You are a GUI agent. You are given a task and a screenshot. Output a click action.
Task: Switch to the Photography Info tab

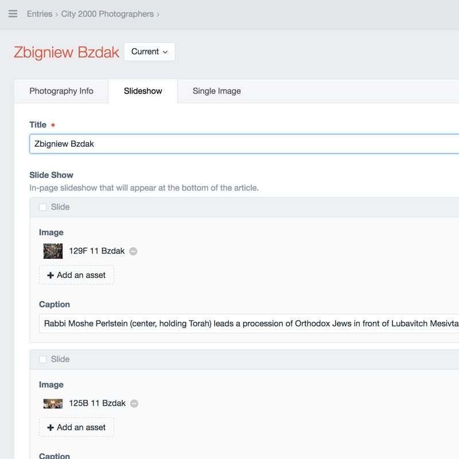coord(61,91)
